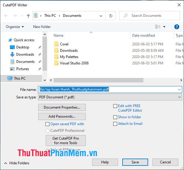Go up one folder level
The image size is (184, 170).
pyautogui.click(x=28, y=16)
